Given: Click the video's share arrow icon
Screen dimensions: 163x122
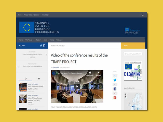Looking at the screenshot, I should coord(98,72).
